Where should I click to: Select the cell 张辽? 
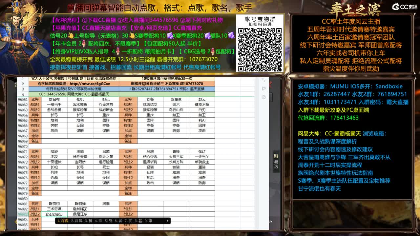(202, 152)
